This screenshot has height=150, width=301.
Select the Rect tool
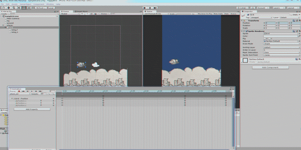(x=24, y=8)
